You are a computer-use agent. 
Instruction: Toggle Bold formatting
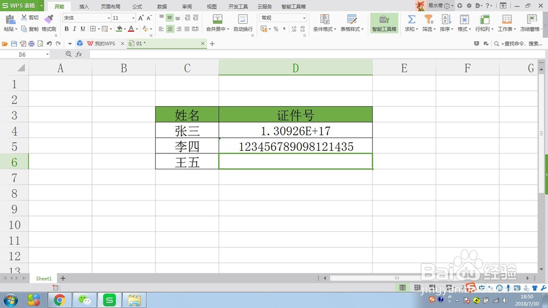point(66,29)
